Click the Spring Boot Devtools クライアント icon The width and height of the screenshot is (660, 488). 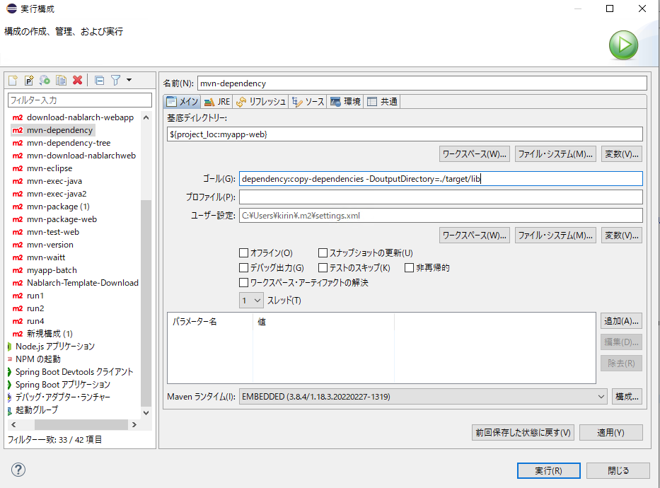[x=9, y=372]
